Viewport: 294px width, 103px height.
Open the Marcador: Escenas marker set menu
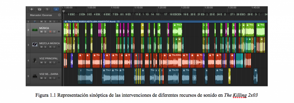41,15
